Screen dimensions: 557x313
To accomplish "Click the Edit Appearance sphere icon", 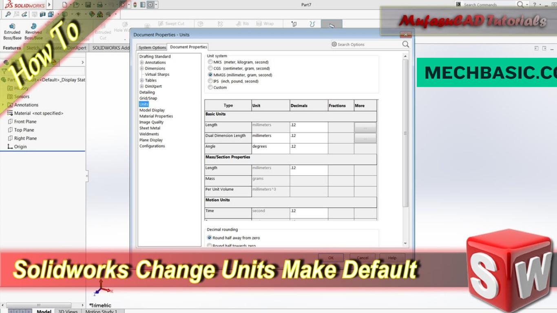I will click(x=92, y=14).
